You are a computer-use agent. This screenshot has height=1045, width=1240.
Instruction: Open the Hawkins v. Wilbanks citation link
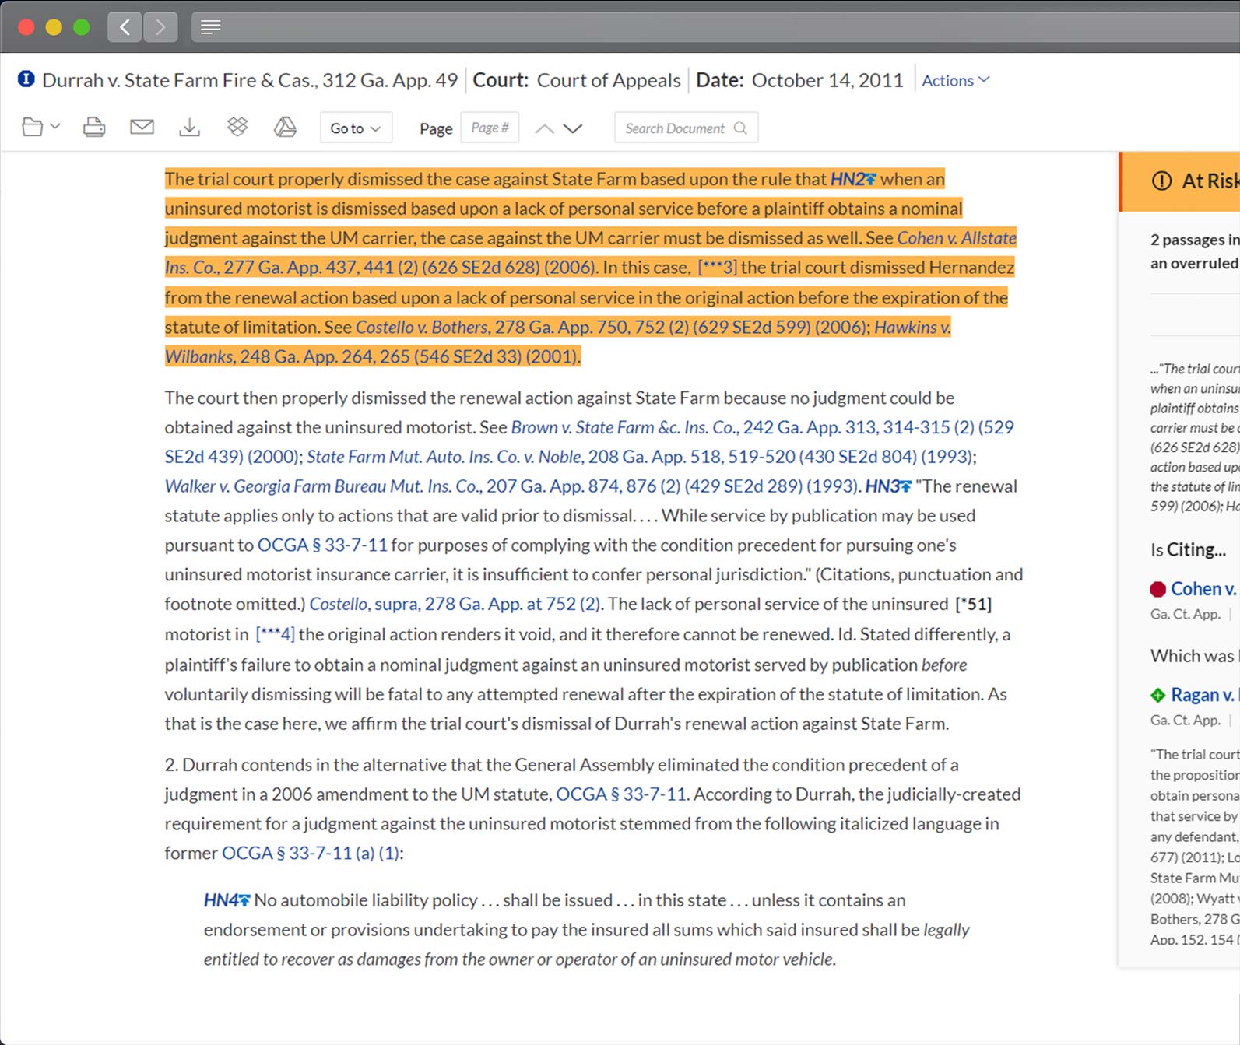tap(558, 342)
